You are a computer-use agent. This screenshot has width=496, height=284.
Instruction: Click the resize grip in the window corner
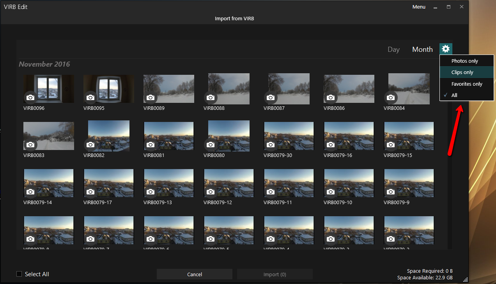coord(465,279)
